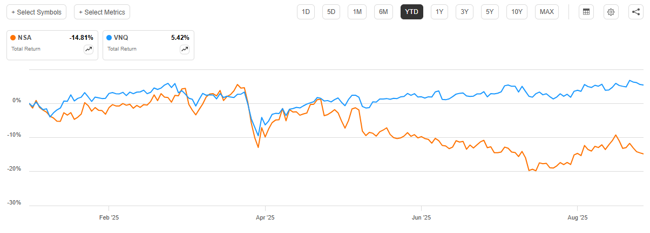Image resolution: width=650 pixels, height=233 pixels.
Task: Choose the 10Y time range
Action: coord(517,12)
